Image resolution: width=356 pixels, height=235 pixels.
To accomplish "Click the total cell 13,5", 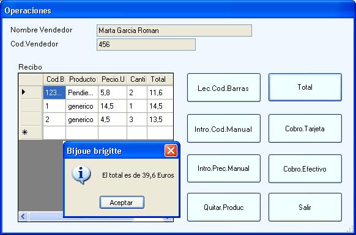I will (x=160, y=120).
